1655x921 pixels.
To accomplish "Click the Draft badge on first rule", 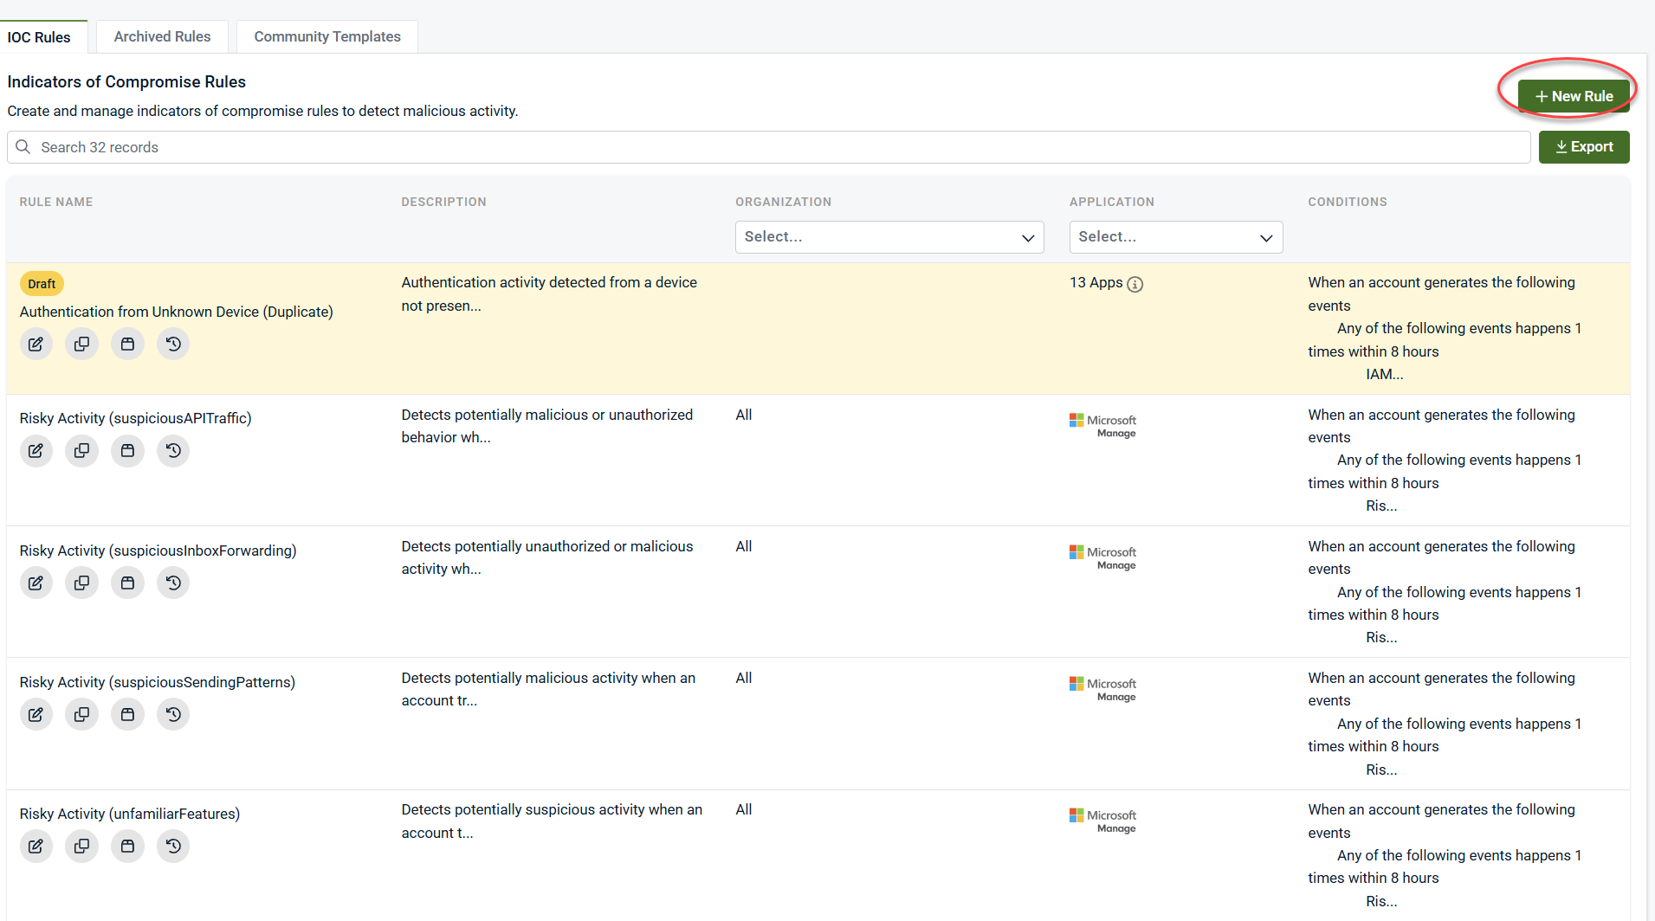I will click(42, 284).
